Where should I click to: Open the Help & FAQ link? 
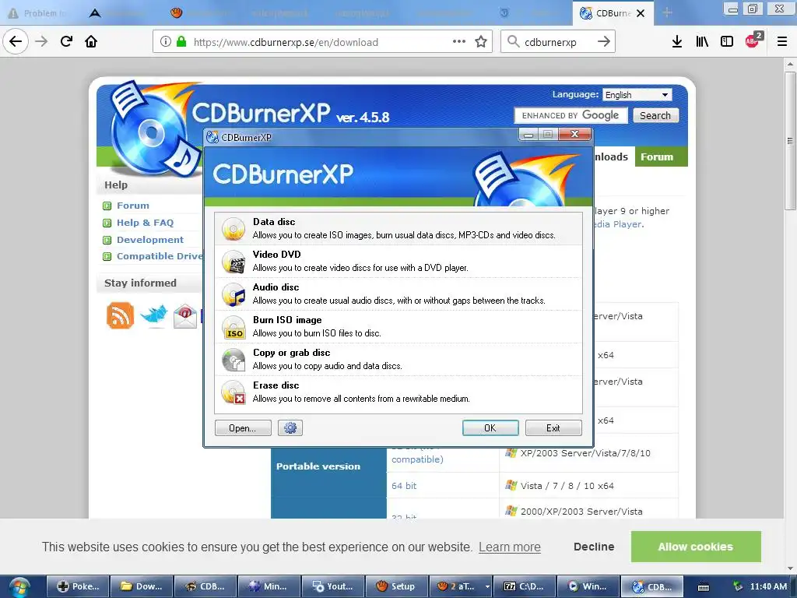click(x=145, y=223)
